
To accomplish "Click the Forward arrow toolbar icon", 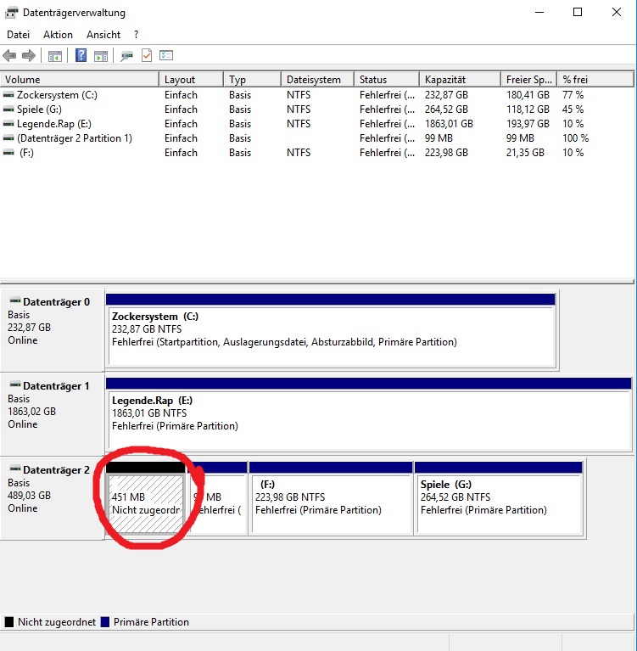I will click(x=29, y=55).
